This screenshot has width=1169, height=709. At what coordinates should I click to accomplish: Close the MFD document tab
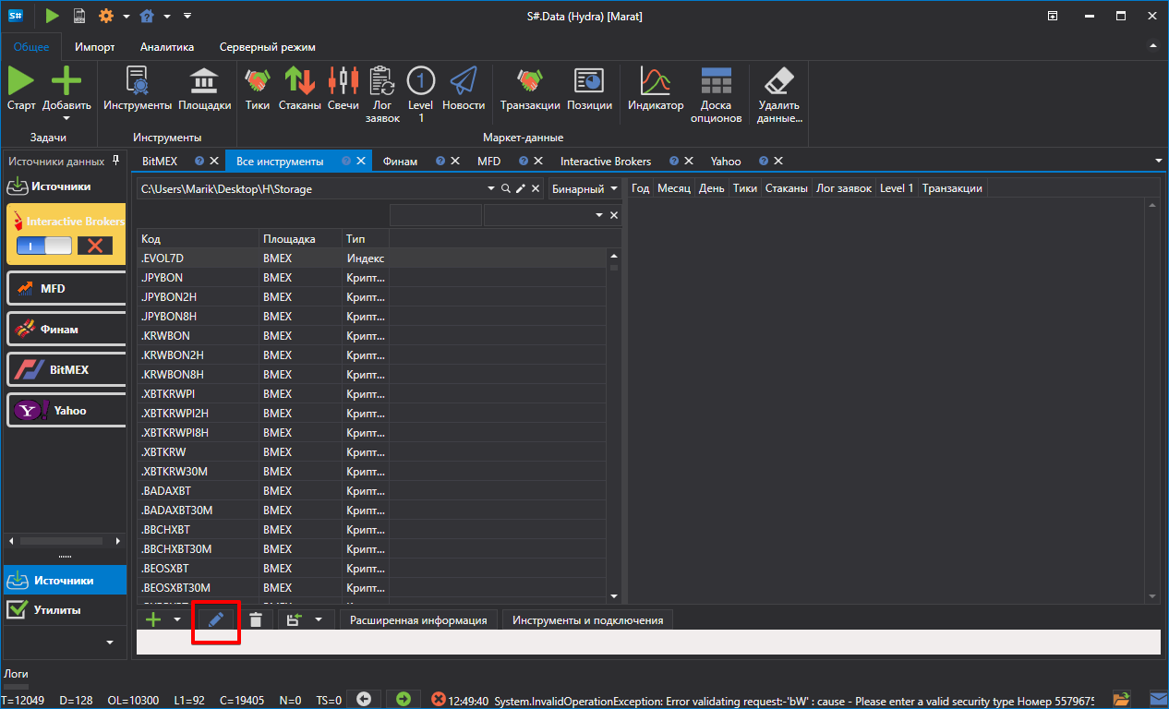click(537, 161)
